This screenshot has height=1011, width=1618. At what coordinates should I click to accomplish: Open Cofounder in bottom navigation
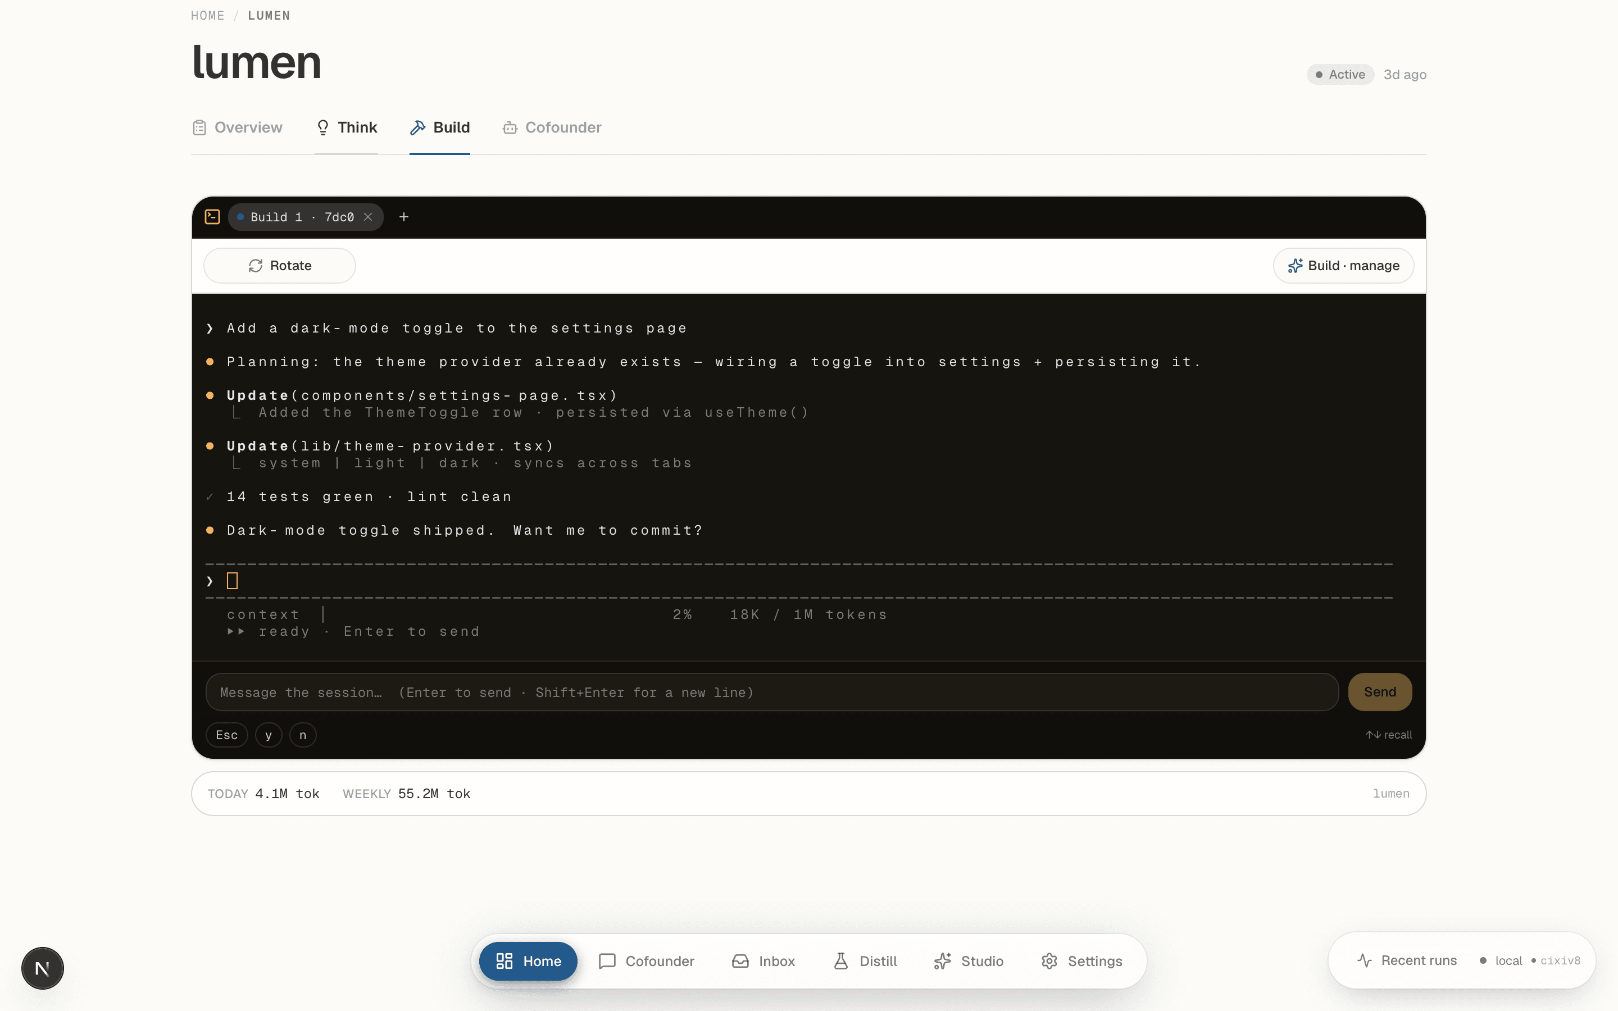(x=647, y=961)
